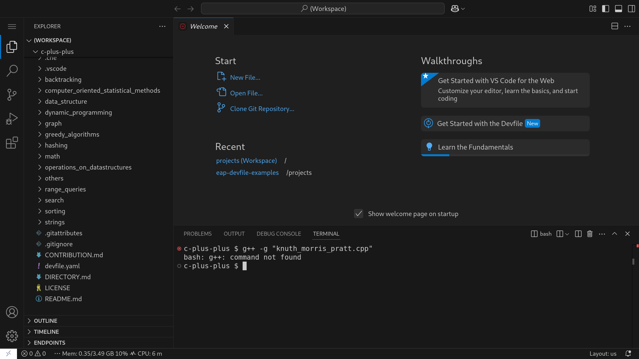Open the Search view in activity bar
This screenshot has height=359, width=639.
(12, 70)
